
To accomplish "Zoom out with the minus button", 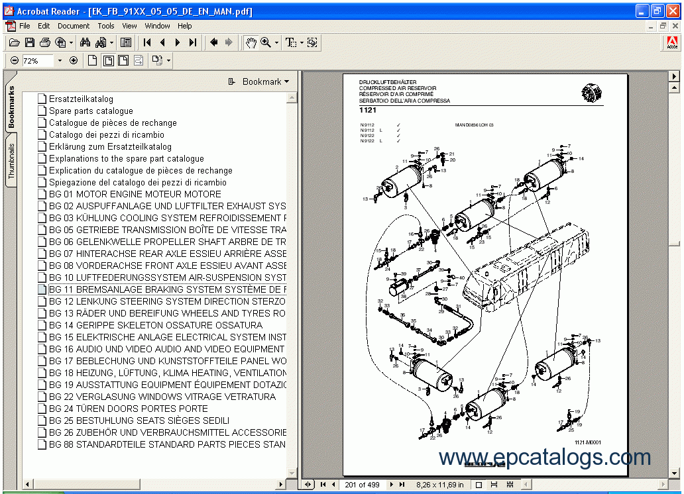I will coord(15,61).
